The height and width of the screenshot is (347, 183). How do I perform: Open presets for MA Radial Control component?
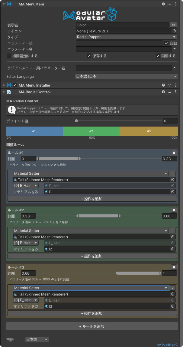click(x=169, y=92)
